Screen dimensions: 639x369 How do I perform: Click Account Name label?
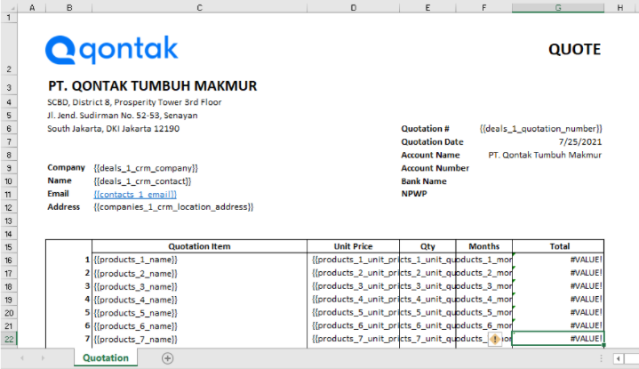coord(430,155)
